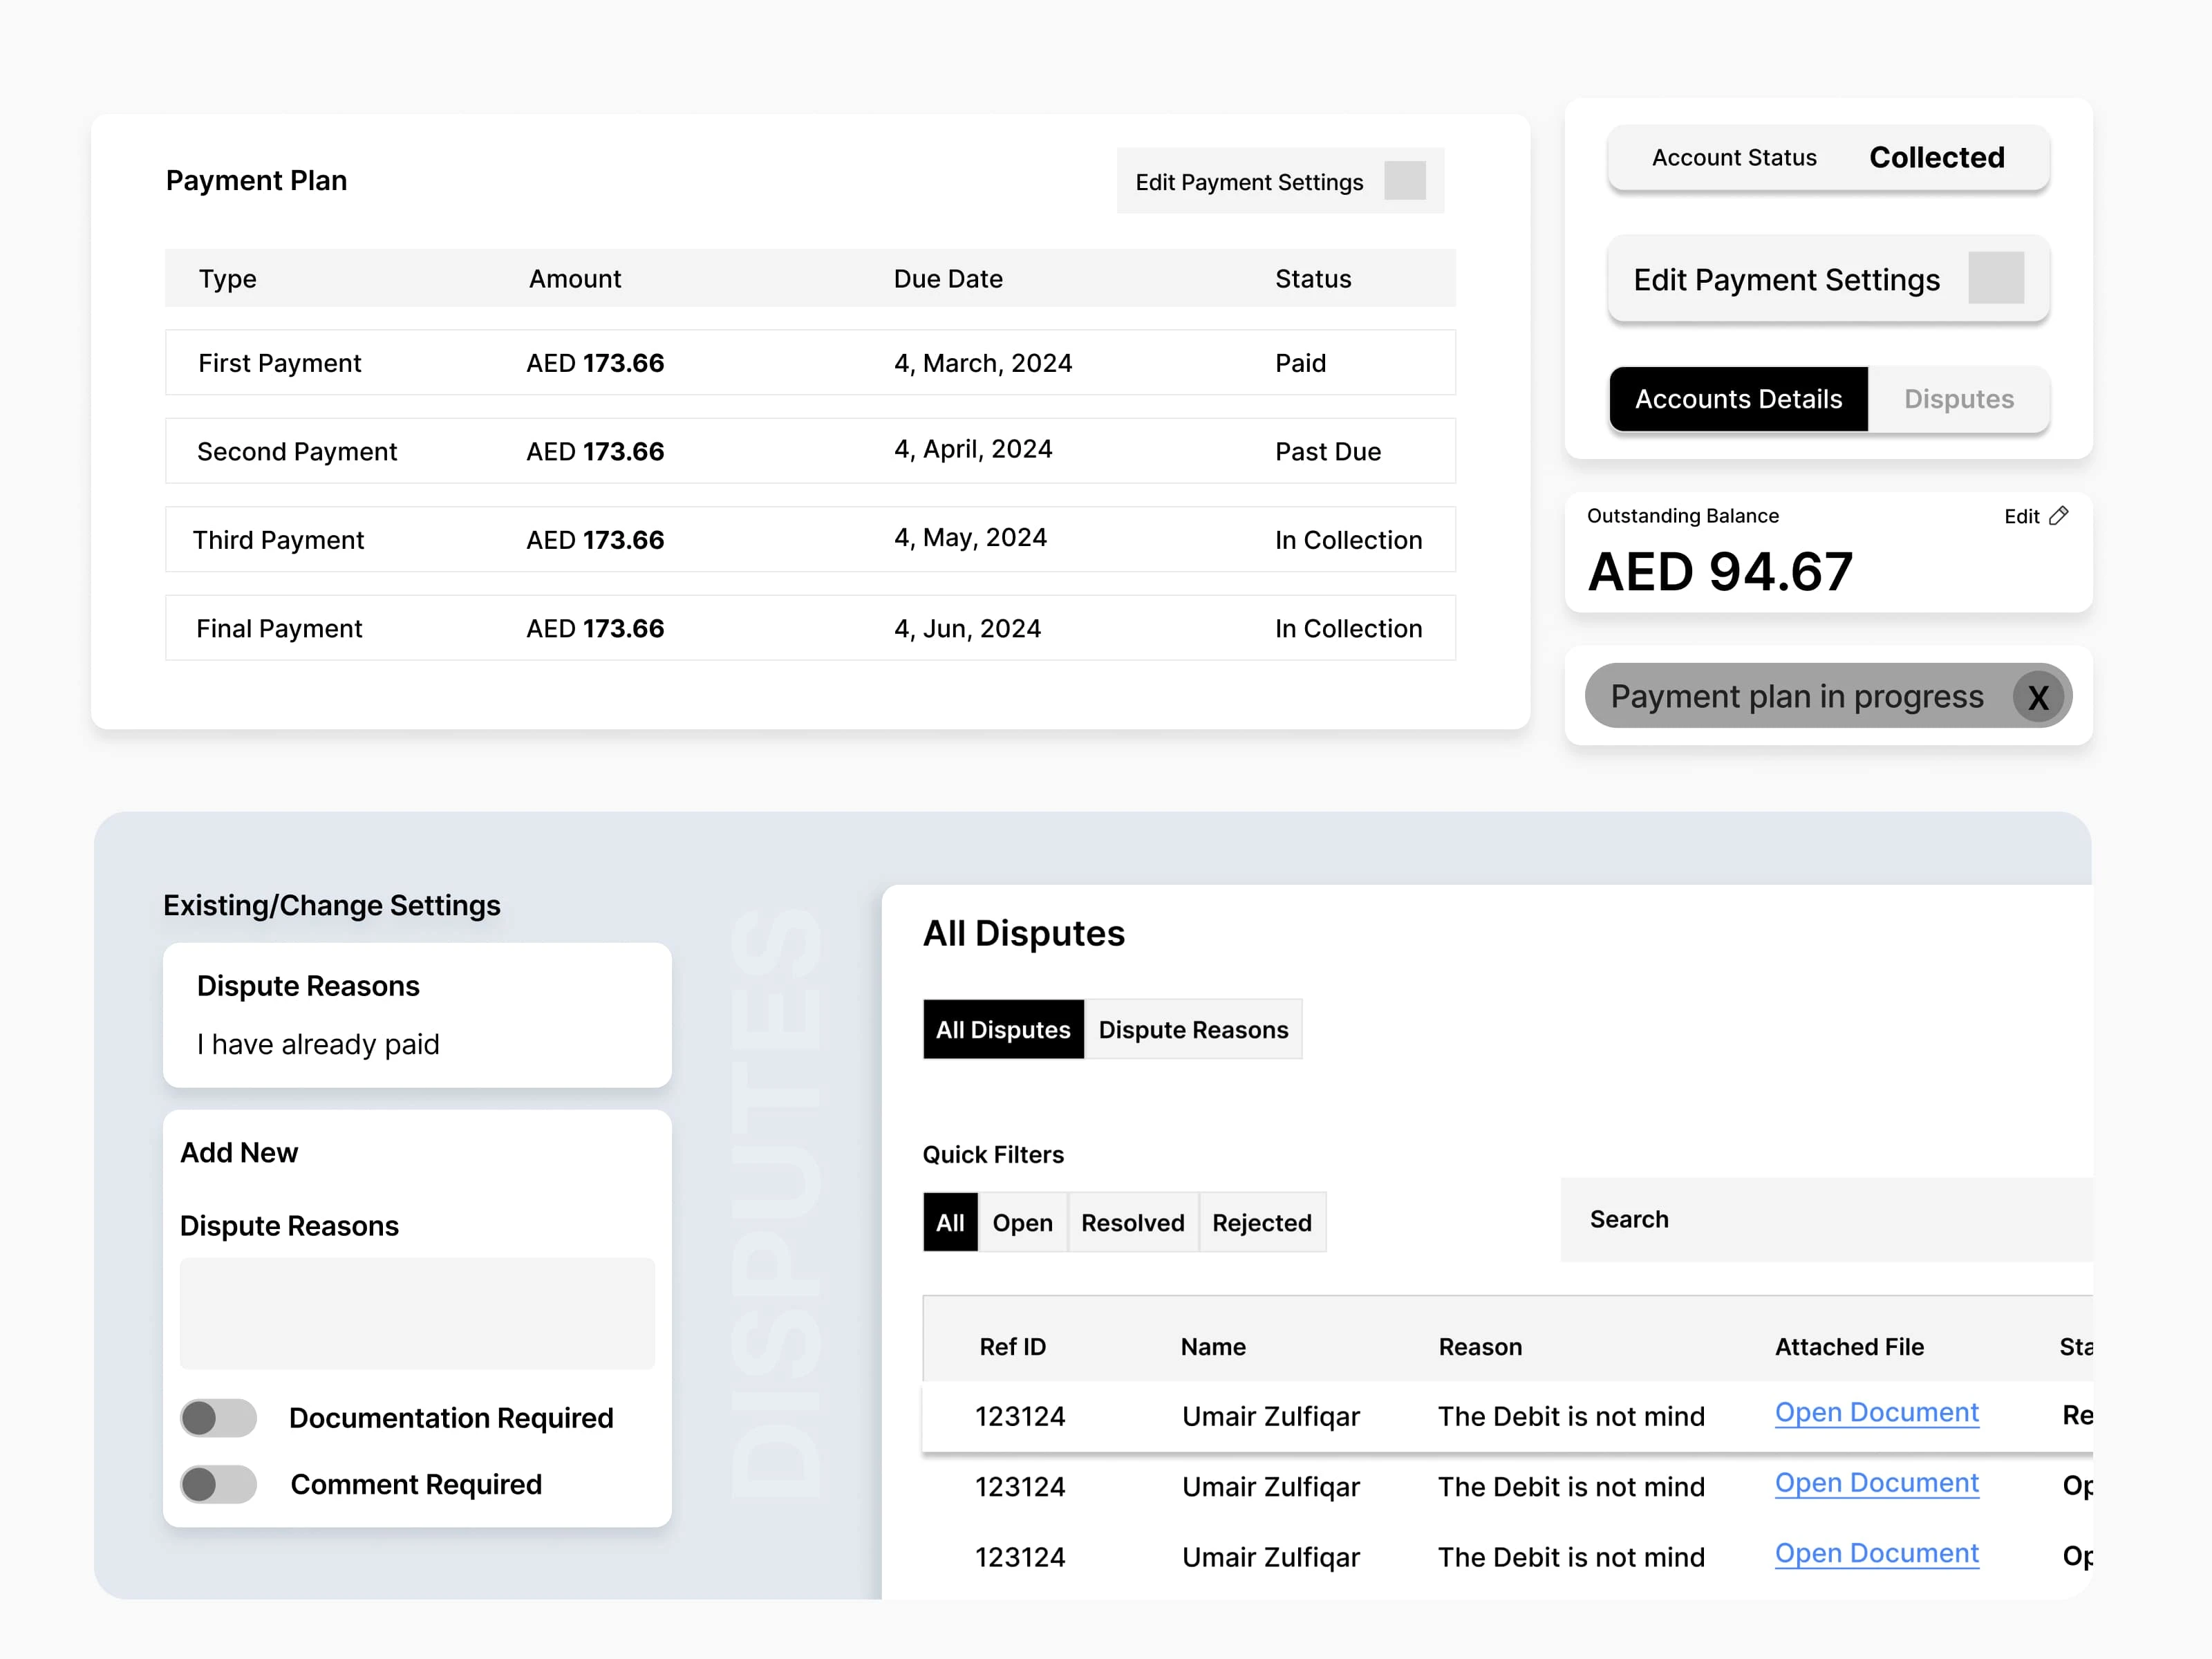Viewport: 2212px width, 1659px height.
Task: Select the All quick filter
Action: 950,1222
